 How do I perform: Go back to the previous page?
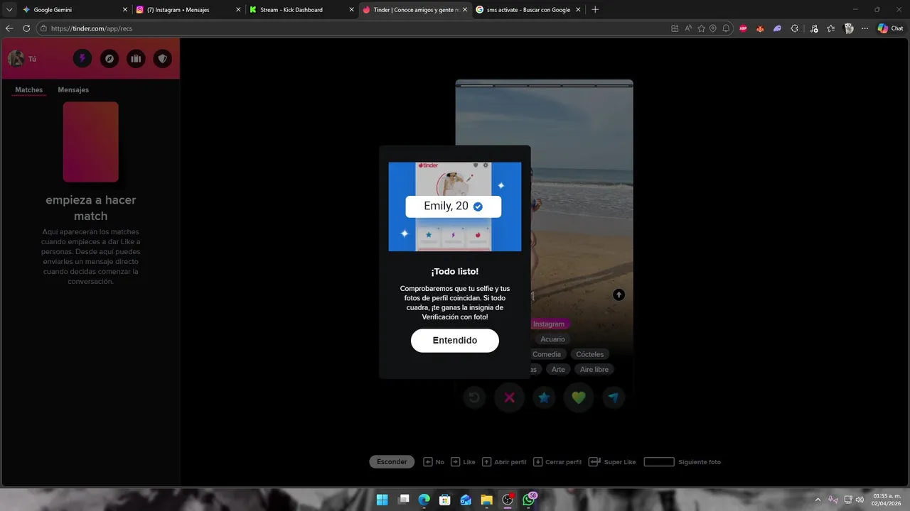[9, 28]
